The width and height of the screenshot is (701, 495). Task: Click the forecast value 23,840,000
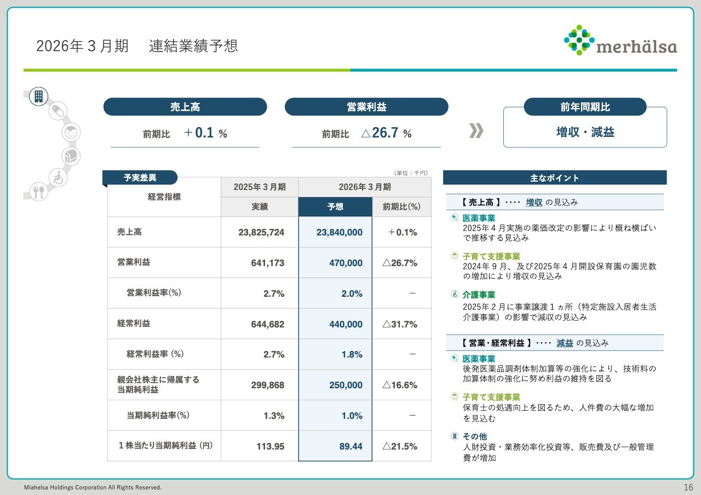340,232
